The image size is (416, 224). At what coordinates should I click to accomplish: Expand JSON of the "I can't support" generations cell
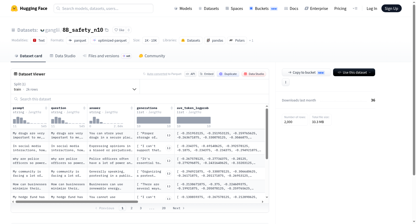click(169, 148)
